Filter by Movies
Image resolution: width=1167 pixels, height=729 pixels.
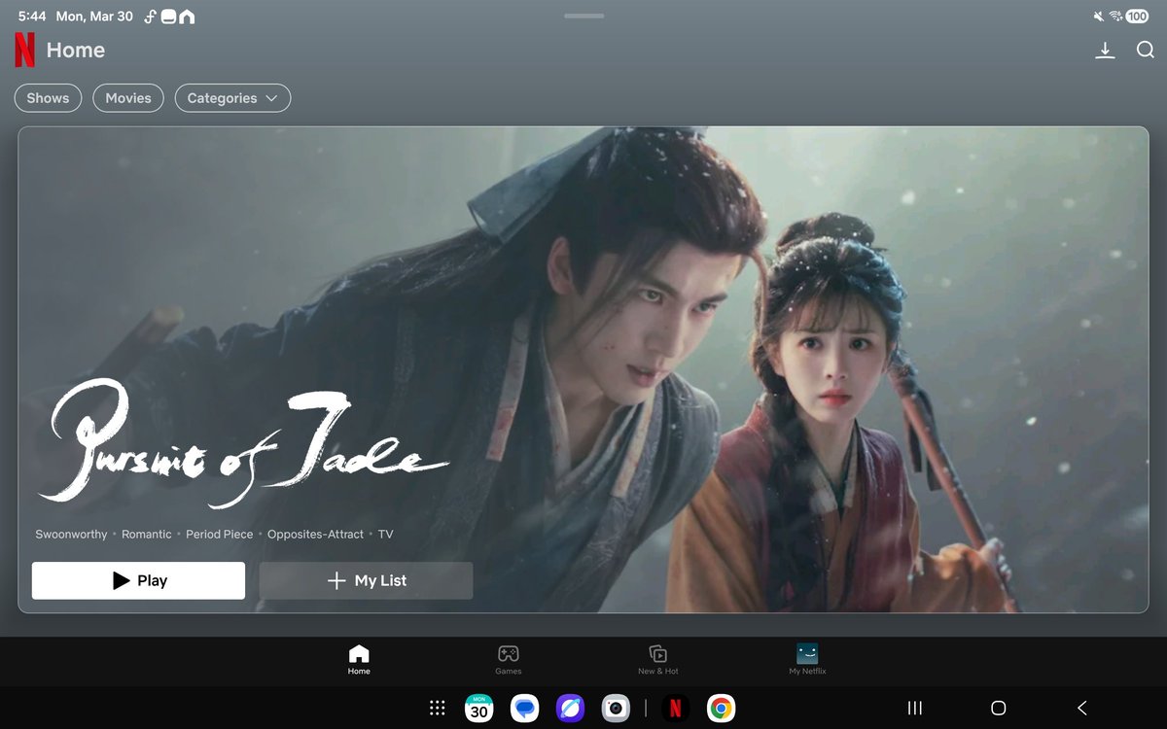point(128,98)
